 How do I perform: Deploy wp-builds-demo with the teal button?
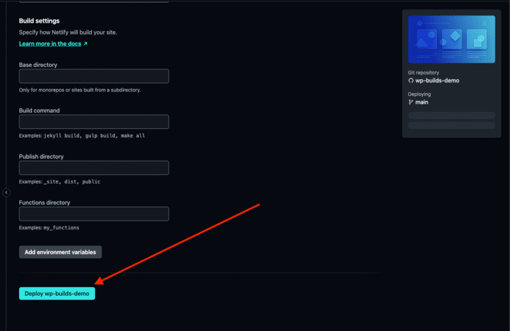[x=57, y=294]
